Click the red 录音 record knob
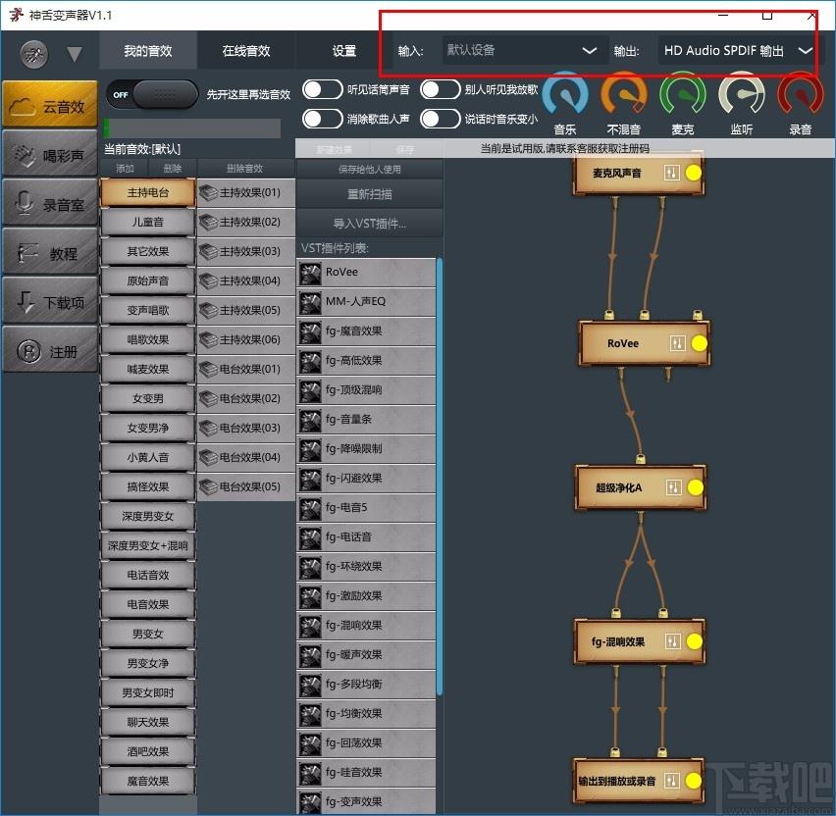This screenshot has width=836, height=816. tap(801, 95)
